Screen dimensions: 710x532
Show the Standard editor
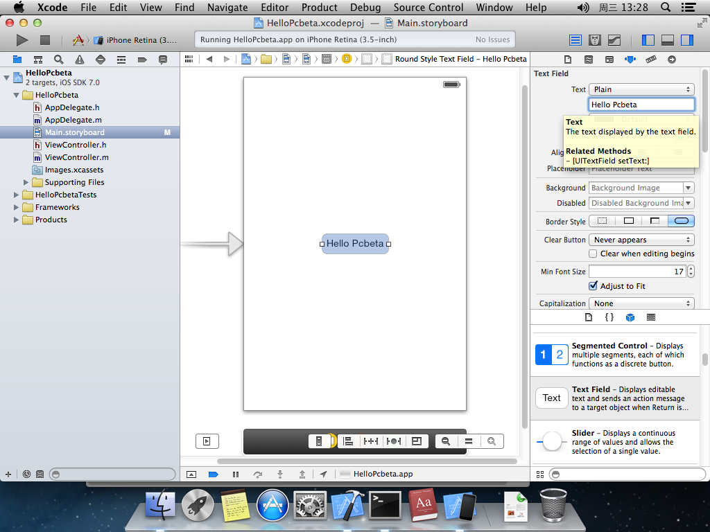575,40
